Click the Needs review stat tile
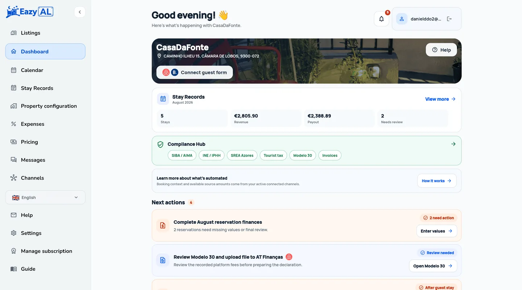The height and width of the screenshot is (290, 522). coord(413,119)
